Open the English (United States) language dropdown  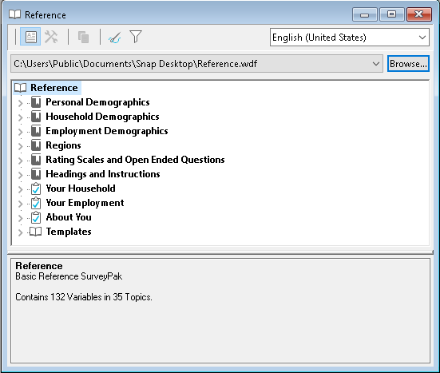click(349, 37)
